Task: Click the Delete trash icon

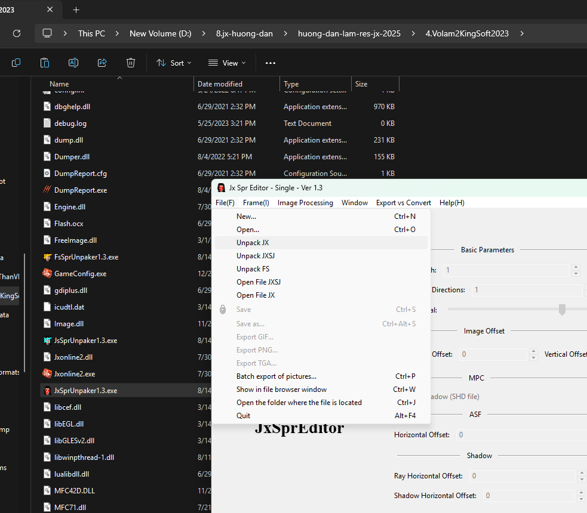Action: [x=131, y=63]
